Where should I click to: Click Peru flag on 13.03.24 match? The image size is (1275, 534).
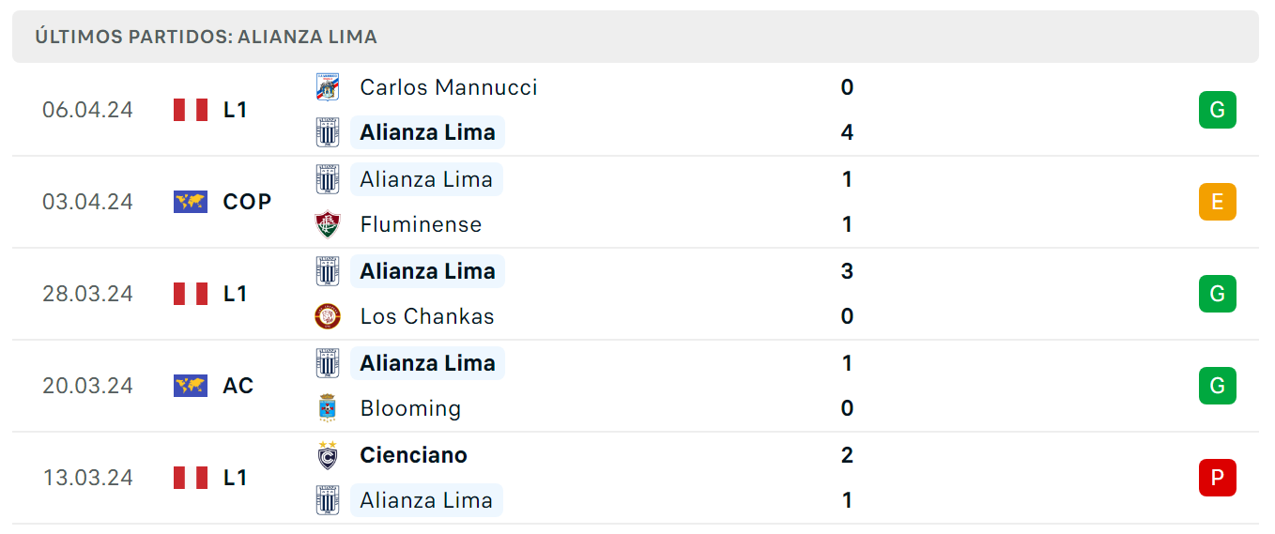point(191,478)
